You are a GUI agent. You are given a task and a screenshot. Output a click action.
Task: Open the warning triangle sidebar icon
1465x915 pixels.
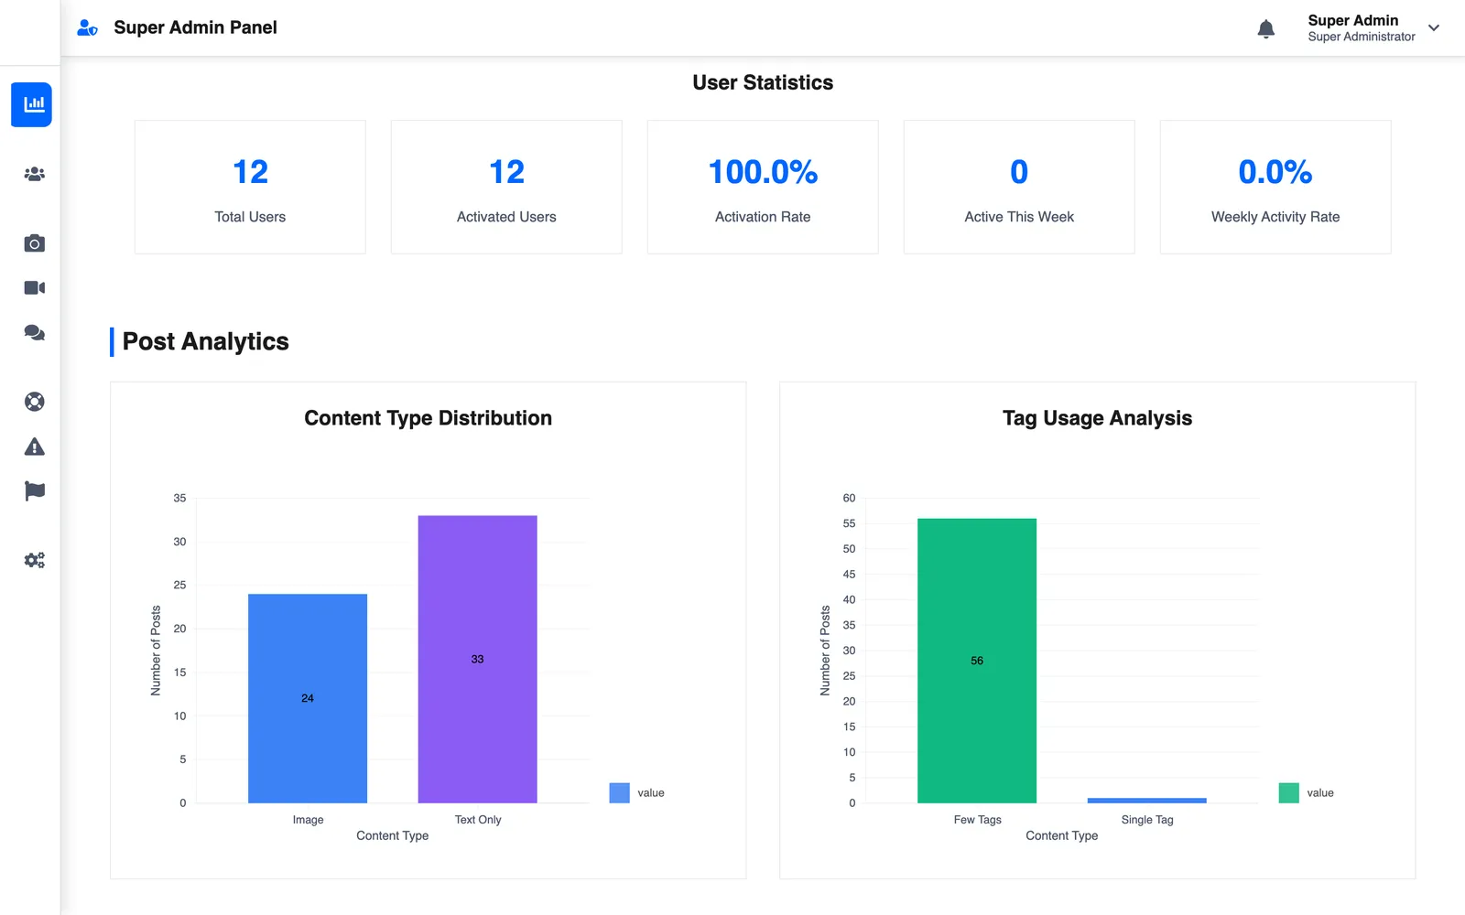(x=34, y=447)
